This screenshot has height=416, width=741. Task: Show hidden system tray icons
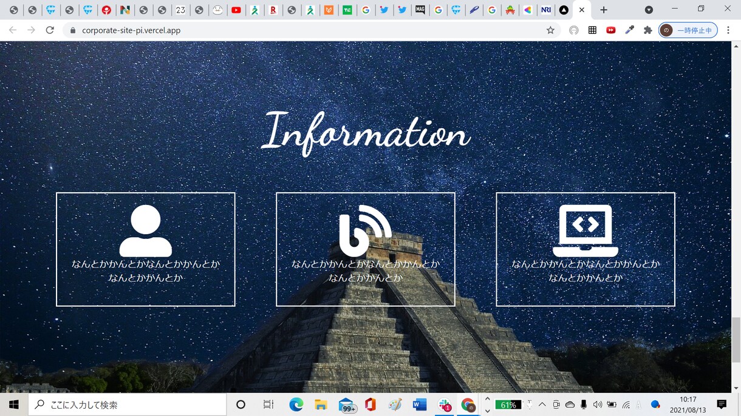(x=542, y=404)
